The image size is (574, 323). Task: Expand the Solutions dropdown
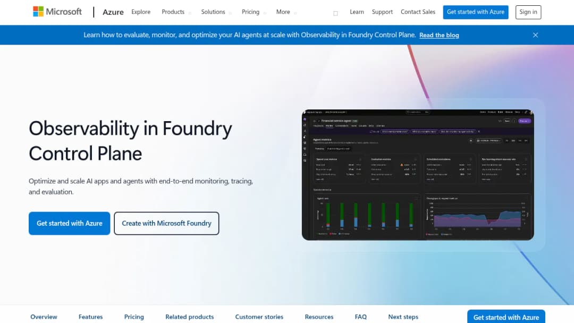click(x=216, y=12)
